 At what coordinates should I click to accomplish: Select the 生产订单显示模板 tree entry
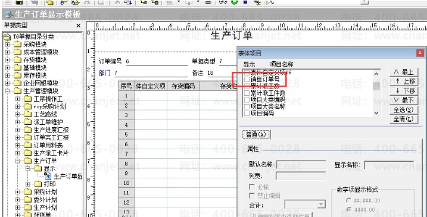tap(68, 176)
